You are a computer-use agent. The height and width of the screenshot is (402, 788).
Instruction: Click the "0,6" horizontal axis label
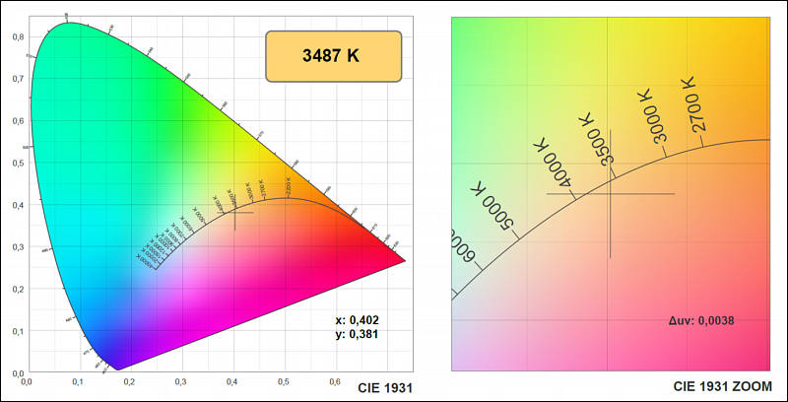[x=335, y=382]
